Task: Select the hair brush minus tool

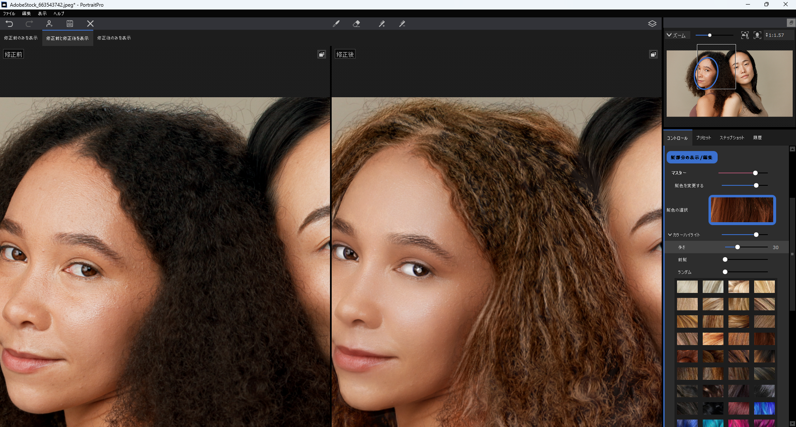Action: click(402, 24)
